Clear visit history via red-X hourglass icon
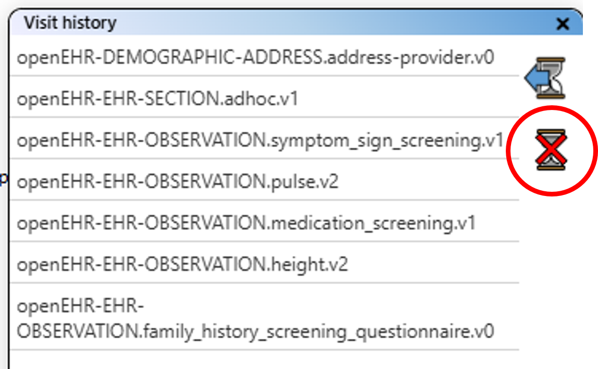This screenshot has height=369, width=598. click(x=551, y=150)
